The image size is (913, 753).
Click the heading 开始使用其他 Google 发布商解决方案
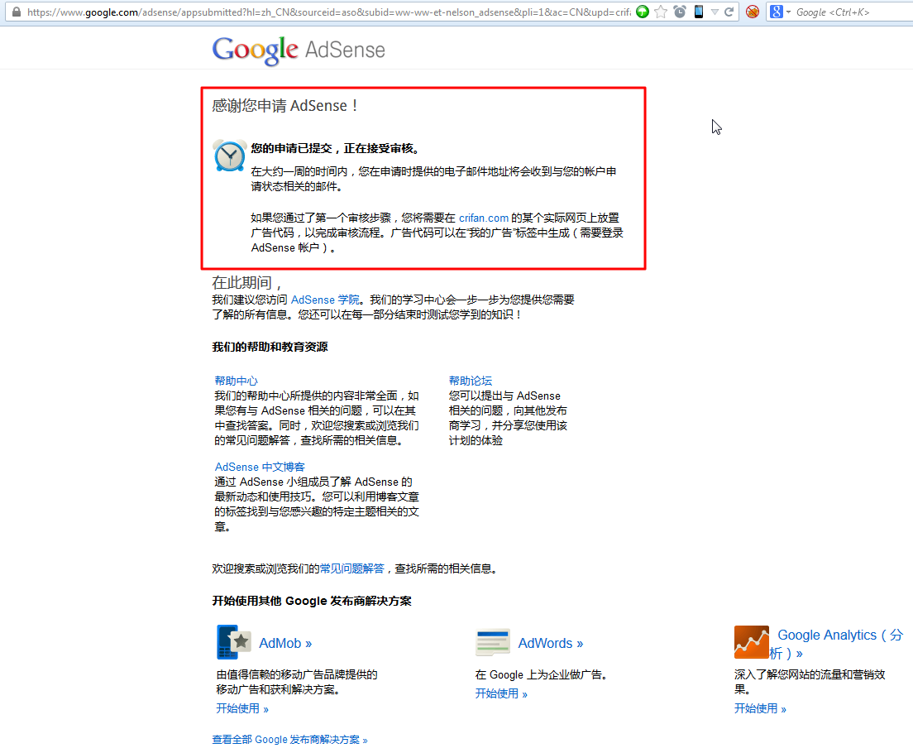(x=312, y=601)
